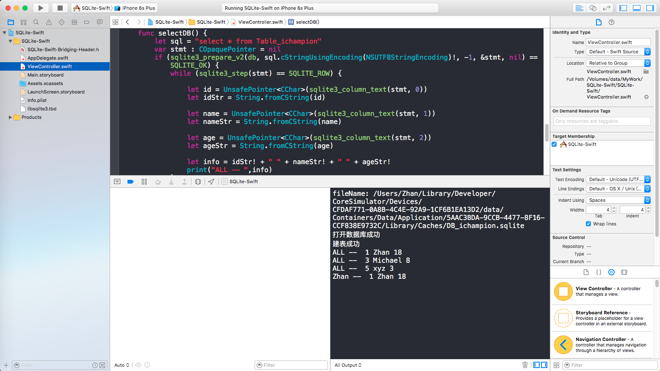Open the Debug navigator
This screenshot has height=371, width=660.
click(x=74, y=22)
